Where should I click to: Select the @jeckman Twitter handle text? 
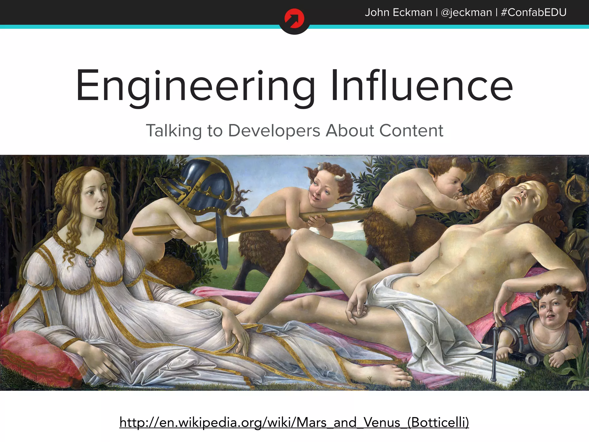point(466,12)
